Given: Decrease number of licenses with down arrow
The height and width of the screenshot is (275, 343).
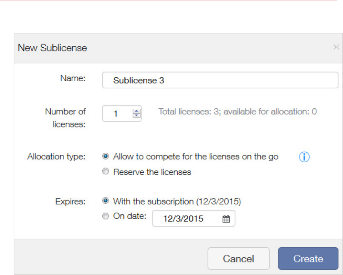Looking at the screenshot, I should click(x=137, y=116).
